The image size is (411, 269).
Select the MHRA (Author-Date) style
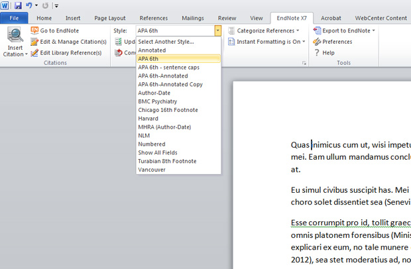(x=178, y=127)
